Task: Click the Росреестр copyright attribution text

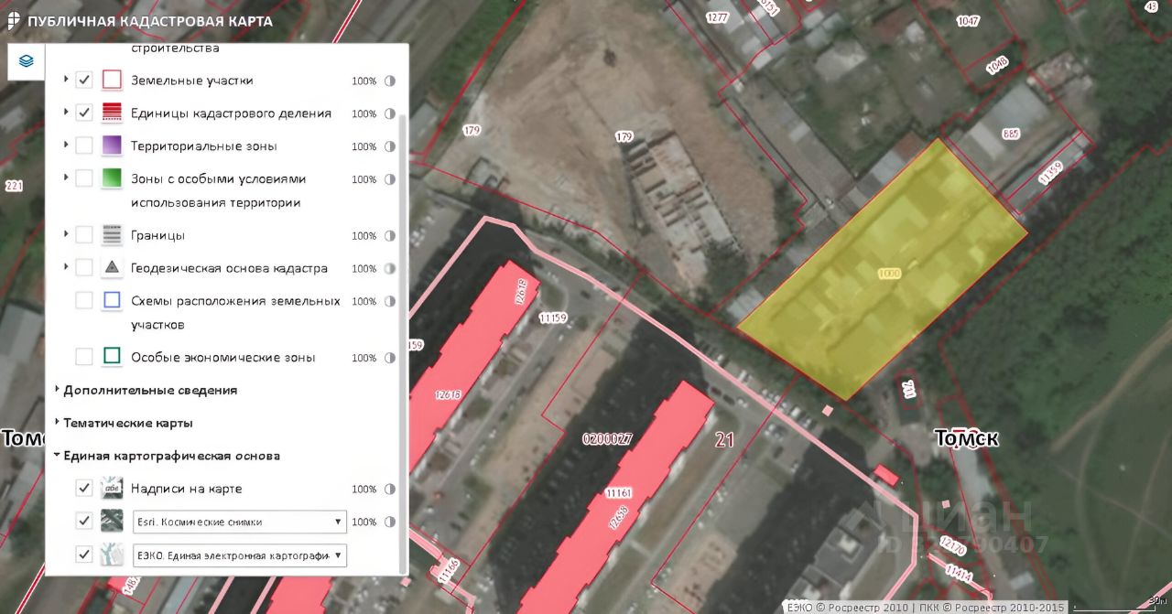Action: pyautogui.click(x=925, y=607)
